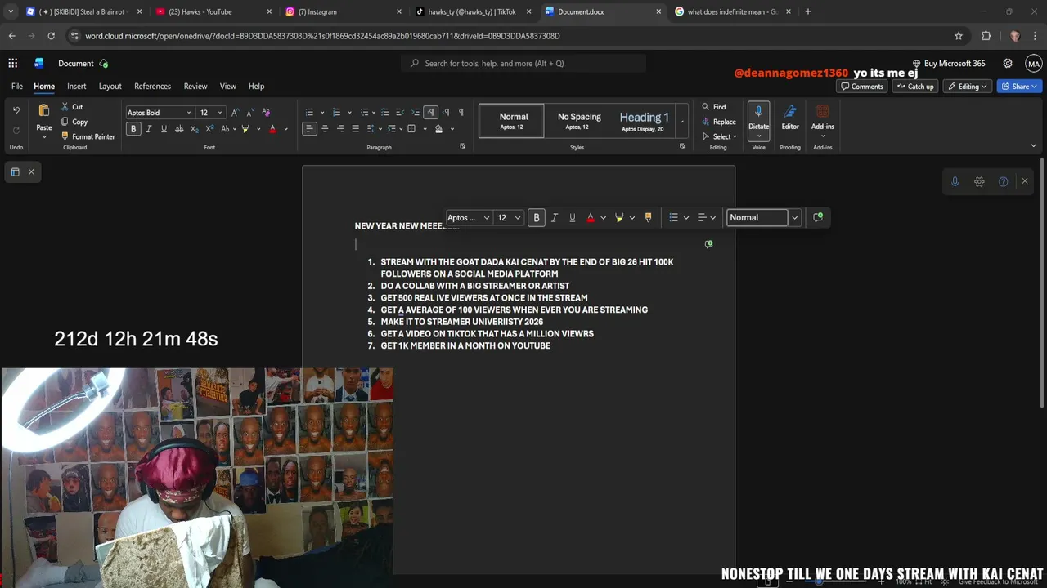Viewport: 1047px width, 588px height.
Task: Clear formatting from selected text
Action: (x=266, y=113)
